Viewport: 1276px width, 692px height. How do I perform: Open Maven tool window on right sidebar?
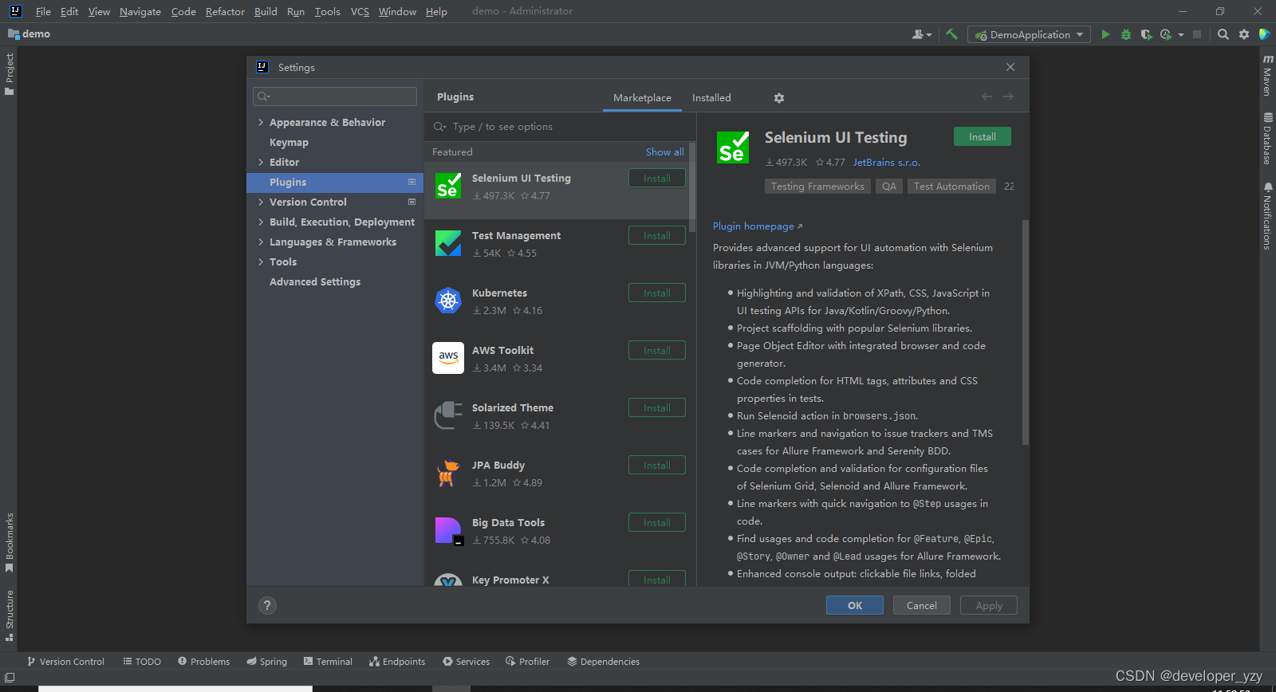pos(1267,75)
